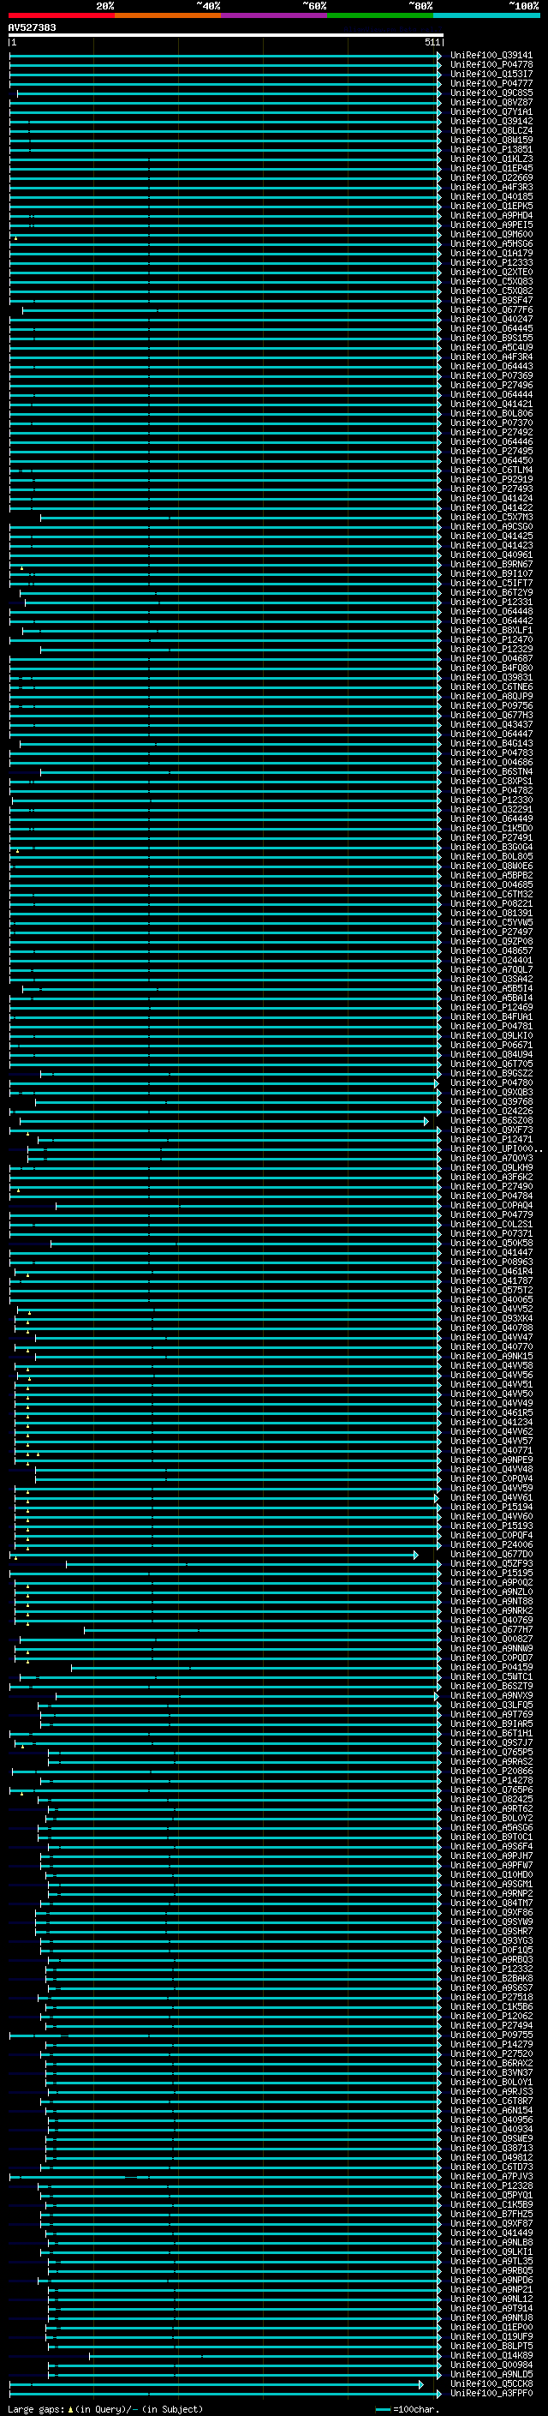Select hit label UniRef100_Q9XF73
Image resolution: width=548 pixels, height=2416 pixels.
click(x=491, y=1130)
